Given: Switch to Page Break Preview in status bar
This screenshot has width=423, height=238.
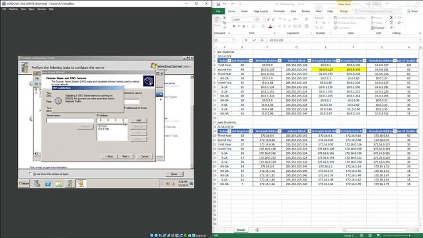Looking at the screenshot, I should tap(378, 235).
